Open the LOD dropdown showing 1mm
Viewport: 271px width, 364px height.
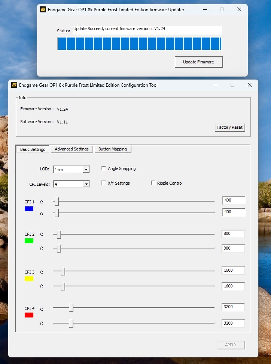pyautogui.click(x=71, y=170)
